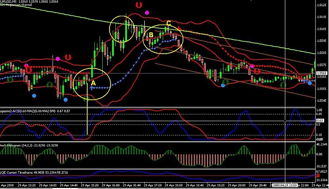The height and width of the screenshot is (189, 329).
Task: Click time axis label 29 Apr 20:40
Action: tap(257, 185)
